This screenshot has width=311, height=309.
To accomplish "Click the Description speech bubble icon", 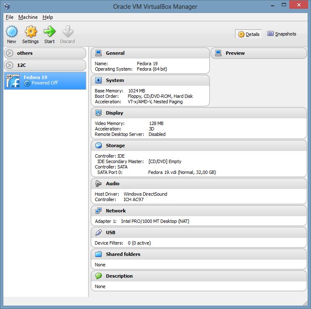I will (99, 276).
